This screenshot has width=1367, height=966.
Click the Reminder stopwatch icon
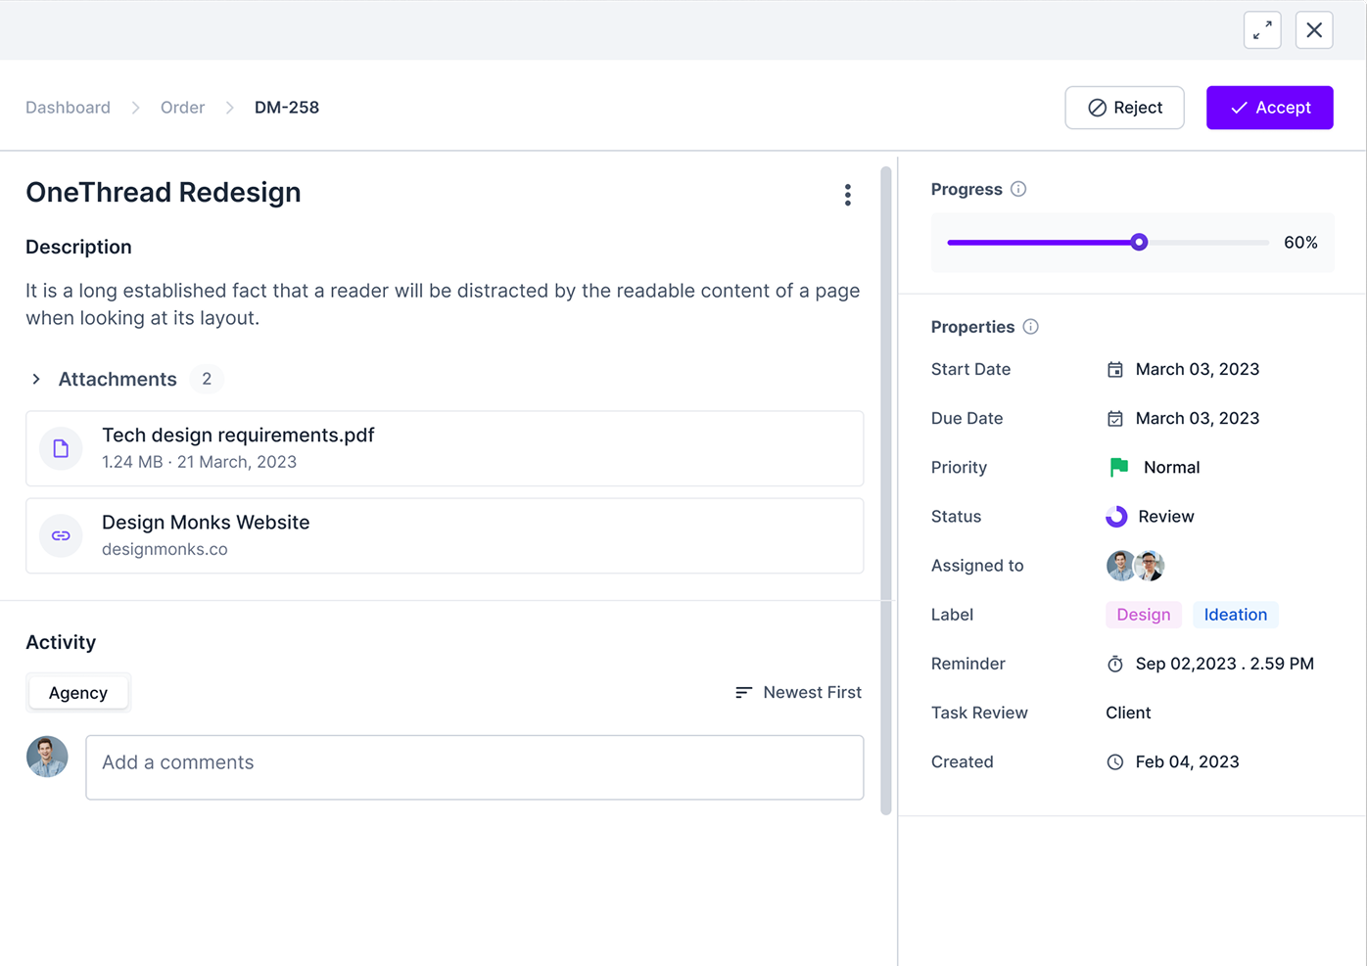1115,664
